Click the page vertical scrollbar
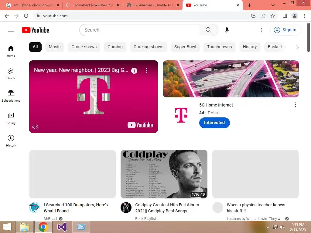The height and width of the screenshot is (233, 311). tap(309, 38)
